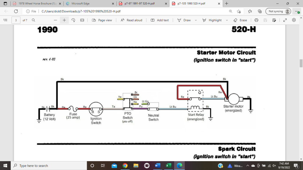Open the PDF table of contents

click(5, 20)
